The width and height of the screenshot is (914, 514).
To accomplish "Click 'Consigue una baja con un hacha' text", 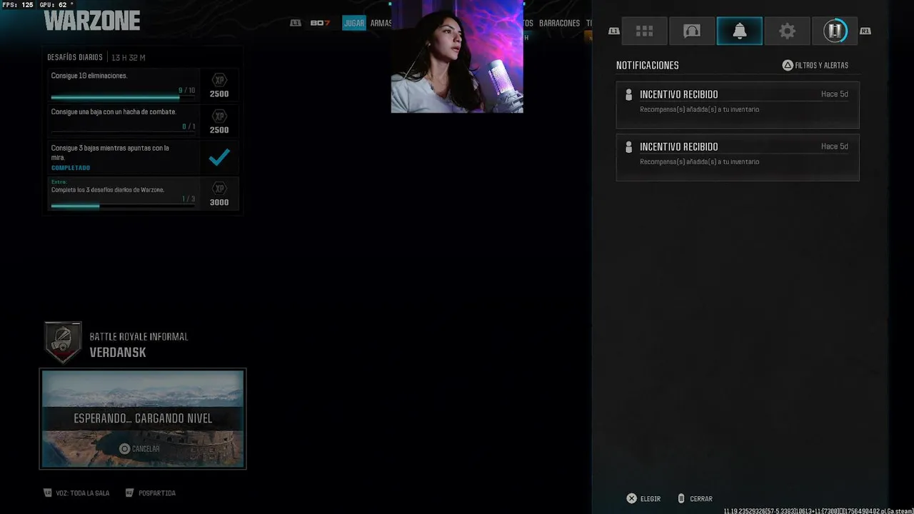I will (114, 112).
